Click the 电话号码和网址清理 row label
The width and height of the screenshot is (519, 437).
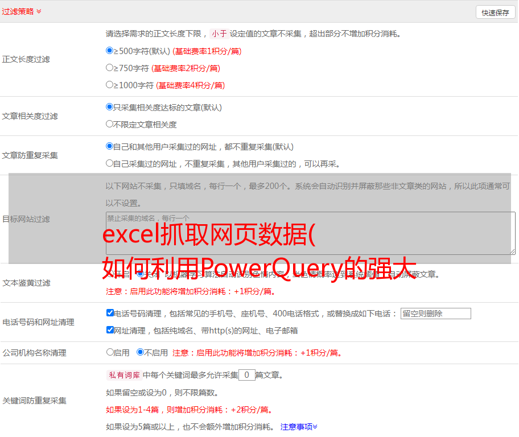click(x=38, y=322)
